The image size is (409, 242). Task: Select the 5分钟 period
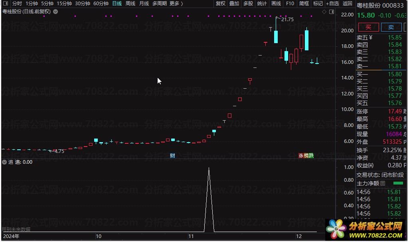[x=47, y=3]
